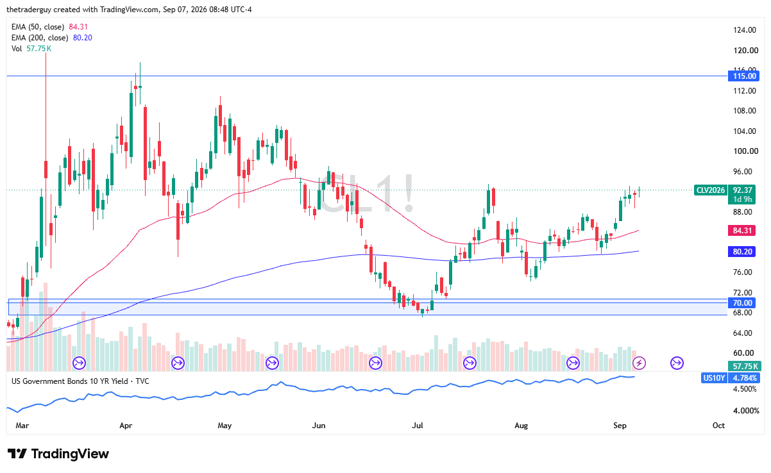771x473 pixels.
Task: Click the mid-March contract rollover marker
Action: (80, 363)
